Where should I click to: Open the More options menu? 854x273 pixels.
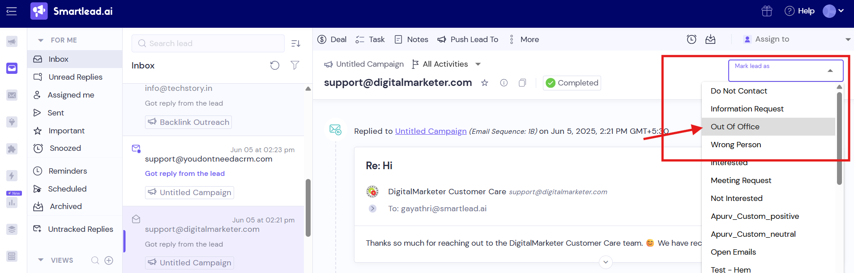pos(524,39)
